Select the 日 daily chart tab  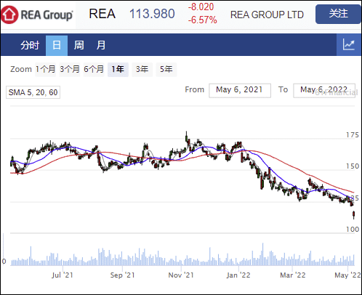point(57,45)
